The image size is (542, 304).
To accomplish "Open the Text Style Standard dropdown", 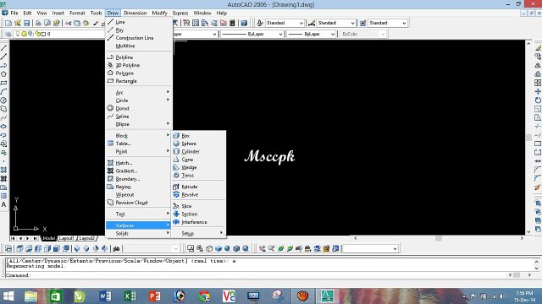I will pyautogui.click(x=301, y=23).
